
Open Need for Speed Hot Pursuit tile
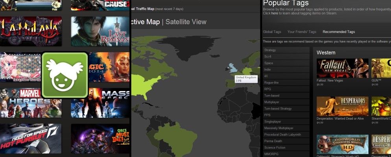(31, 139)
